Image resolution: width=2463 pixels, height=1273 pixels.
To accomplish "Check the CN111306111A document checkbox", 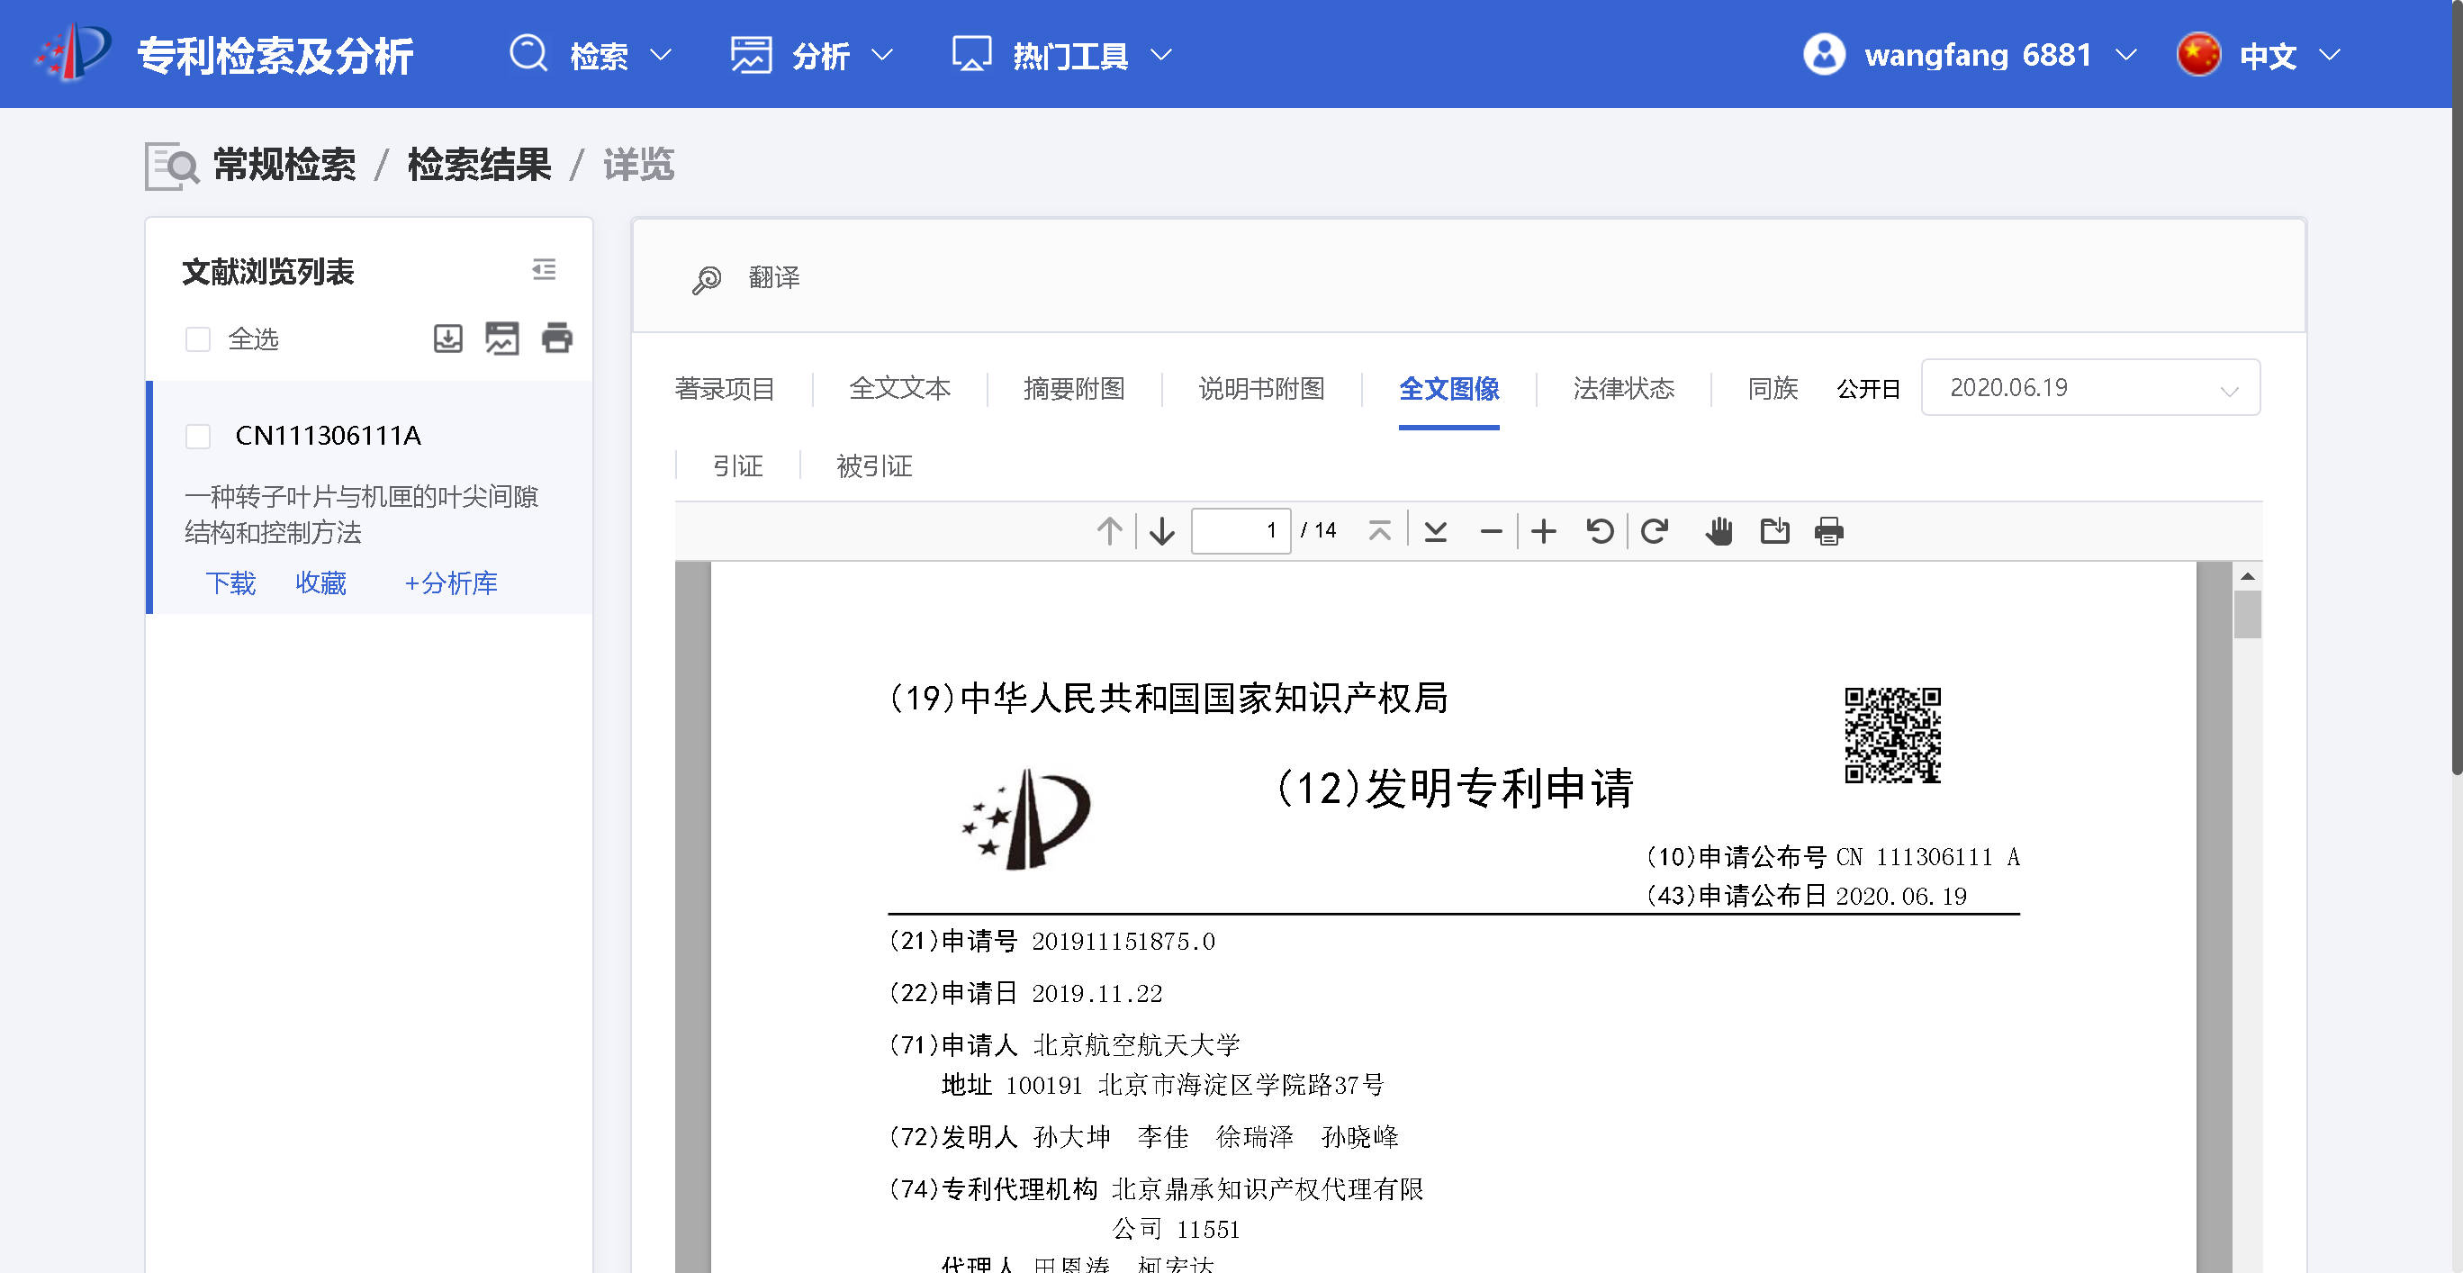I will [x=198, y=436].
